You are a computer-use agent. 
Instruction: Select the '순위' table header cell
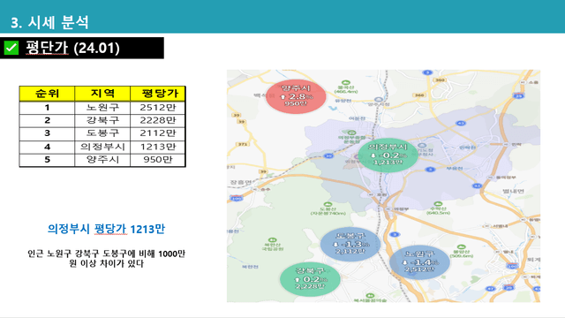[x=47, y=94]
